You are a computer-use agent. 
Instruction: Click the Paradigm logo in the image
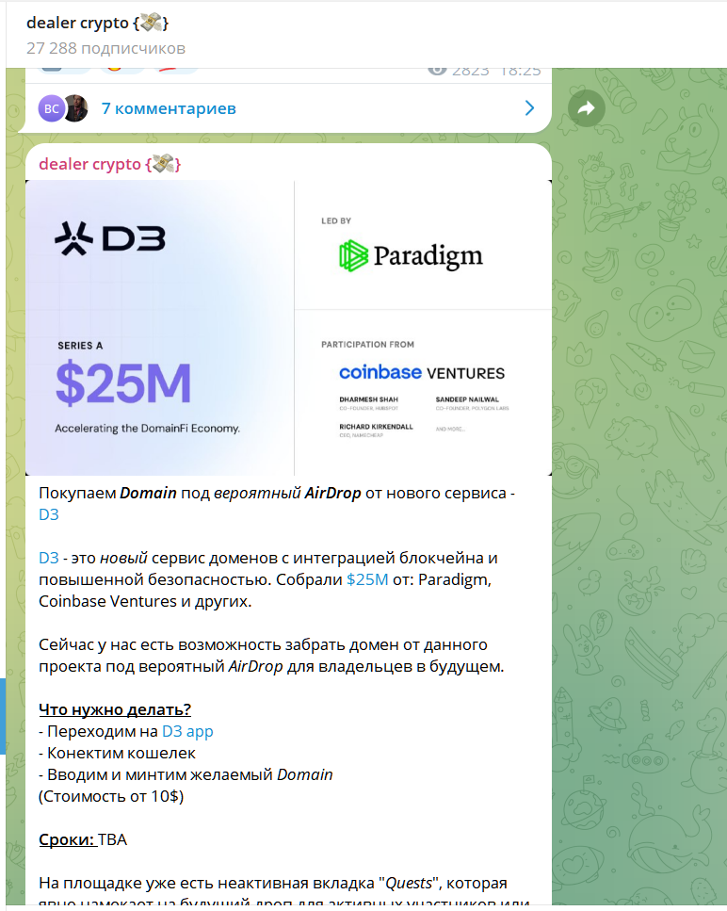[x=411, y=255]
